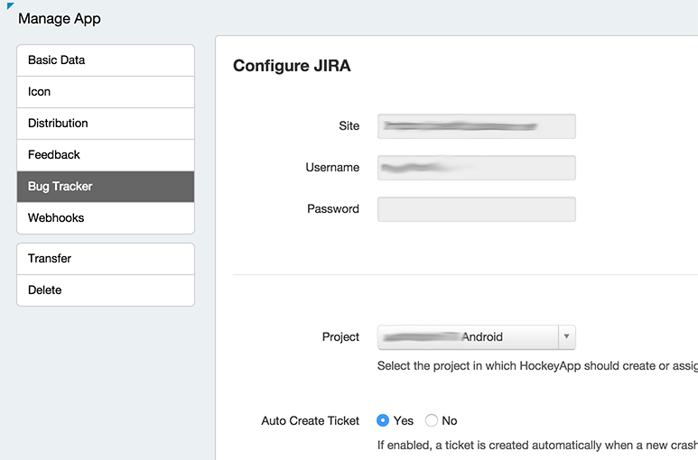Select No for Auto Create Ticket
The width and height of the screenshot is (698, 460).
coord(432,420)
